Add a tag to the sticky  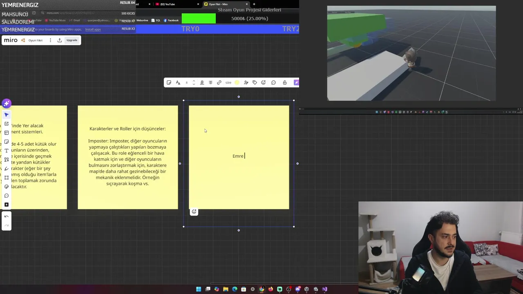pyautogui.click(x=255, y=82)
